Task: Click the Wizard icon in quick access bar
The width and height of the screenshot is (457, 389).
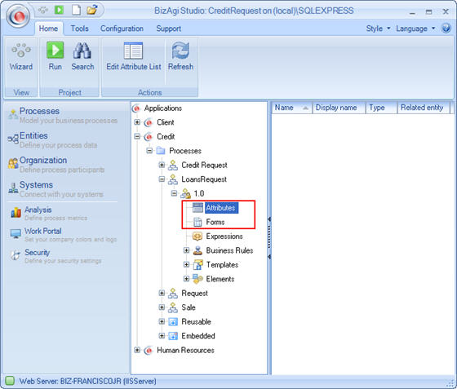Action: coord(43,11)
